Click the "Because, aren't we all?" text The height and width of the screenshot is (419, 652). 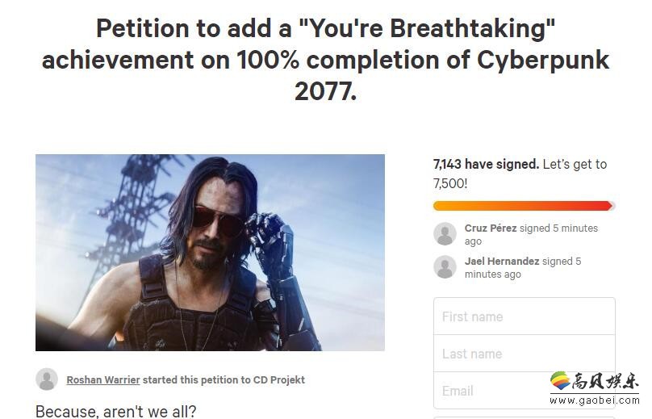[115, 411]
